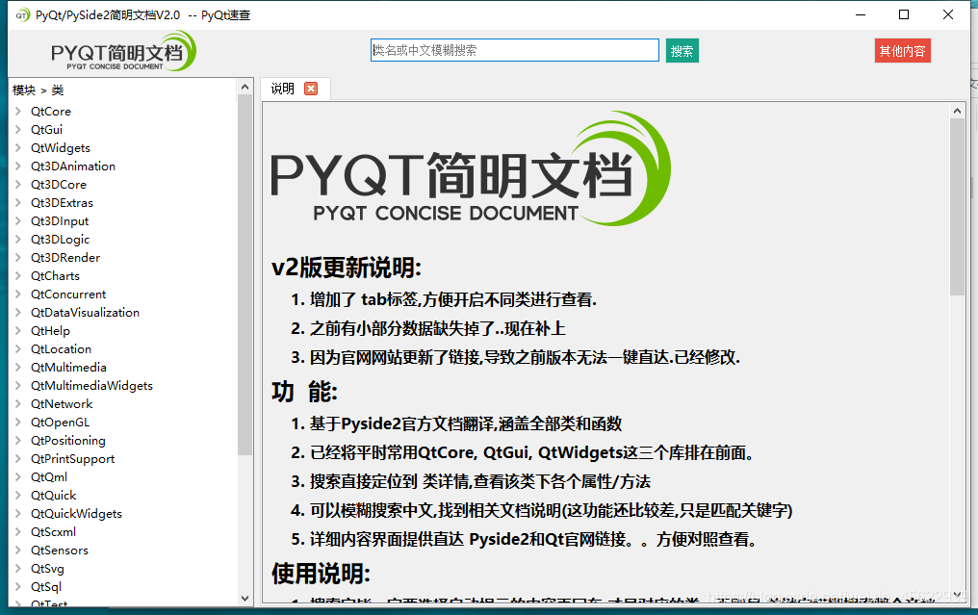The height and width of the screenshot is (615, 978).
Task: Select QtDataVisualization tree row
Action: (x=85, y=312)
